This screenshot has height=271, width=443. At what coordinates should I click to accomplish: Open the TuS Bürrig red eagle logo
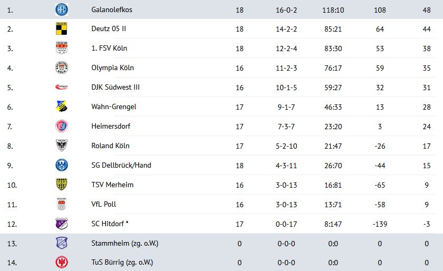(62, 262)
